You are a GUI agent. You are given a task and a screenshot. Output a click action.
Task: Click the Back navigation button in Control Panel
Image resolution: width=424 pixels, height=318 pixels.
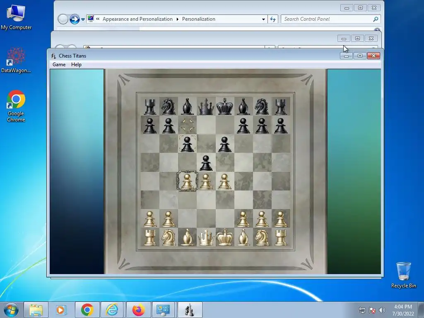(63, 19)
